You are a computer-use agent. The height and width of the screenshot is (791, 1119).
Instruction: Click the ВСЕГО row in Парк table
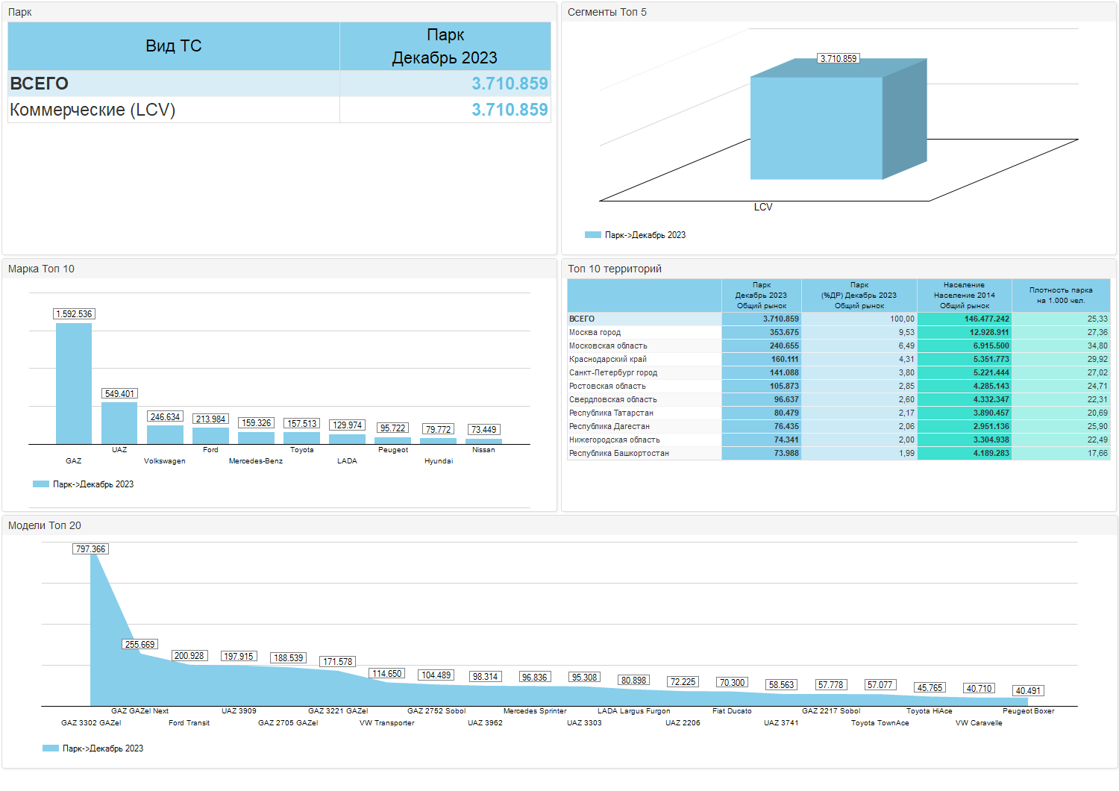[x=279, y=84]
